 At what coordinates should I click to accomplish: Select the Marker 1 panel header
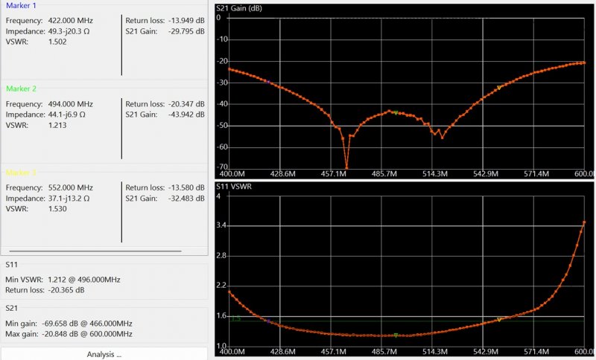click(x=21, y=6)
